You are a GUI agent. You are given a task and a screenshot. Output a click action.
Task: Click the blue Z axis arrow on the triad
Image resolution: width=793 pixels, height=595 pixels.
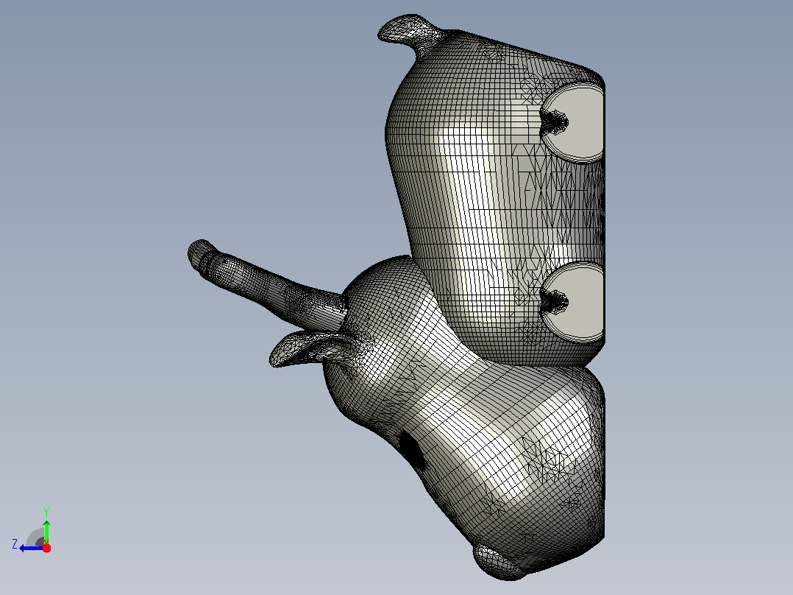point(32,548)
